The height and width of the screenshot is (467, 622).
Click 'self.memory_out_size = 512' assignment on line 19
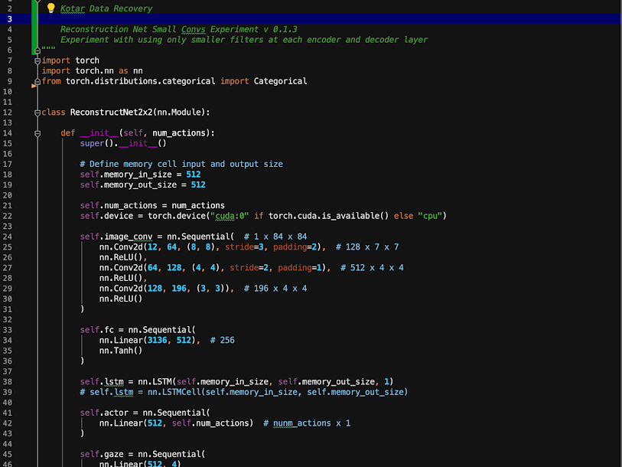click(143, 185)
